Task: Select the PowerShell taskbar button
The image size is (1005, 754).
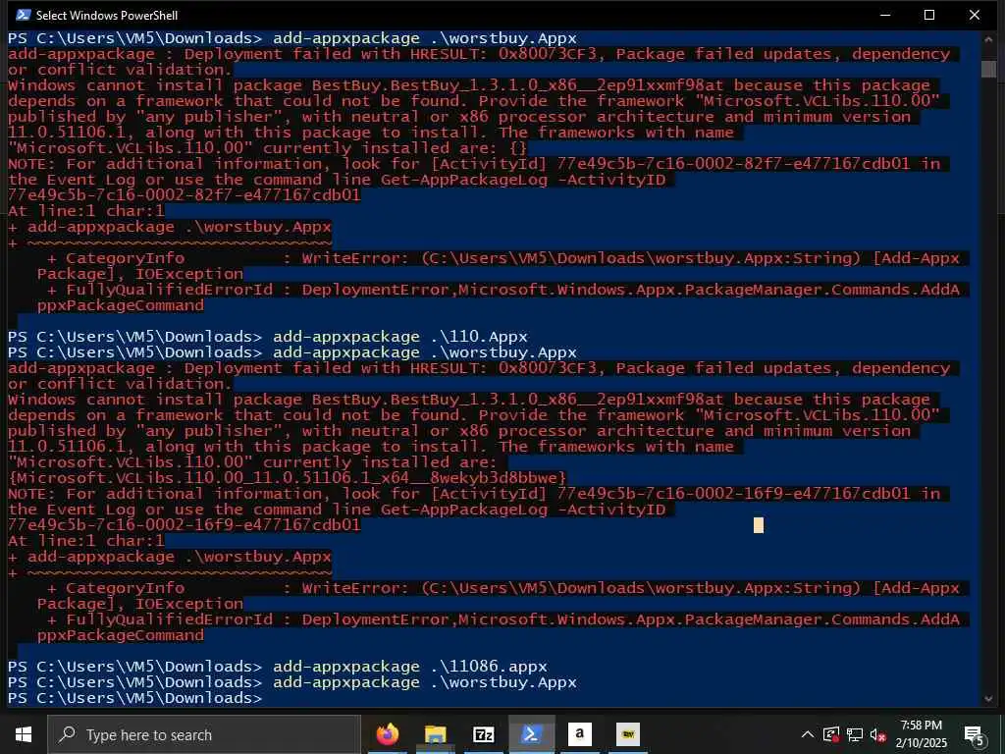Action: 531,734
